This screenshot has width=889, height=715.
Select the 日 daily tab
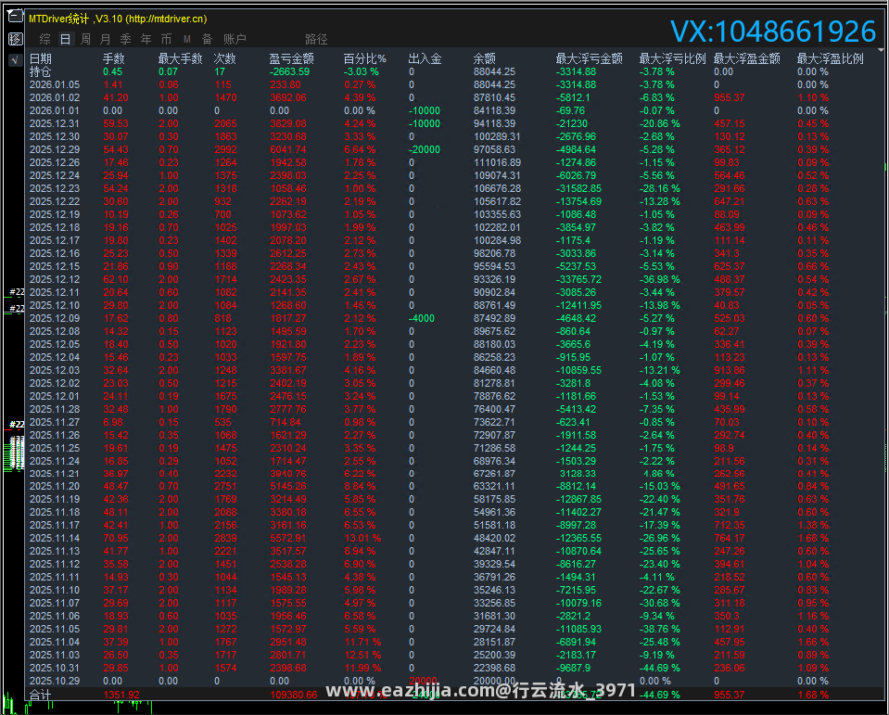[65, 39]
